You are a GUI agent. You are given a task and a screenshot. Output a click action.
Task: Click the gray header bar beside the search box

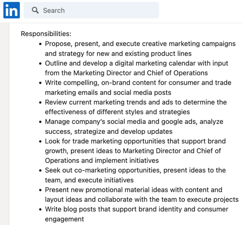point(197,10)
